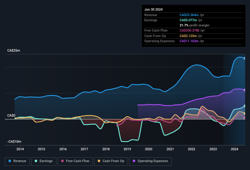Click the Earnings row label in tooltip
The width and height of the screenshot is (250, 170).
coord(151,20)
